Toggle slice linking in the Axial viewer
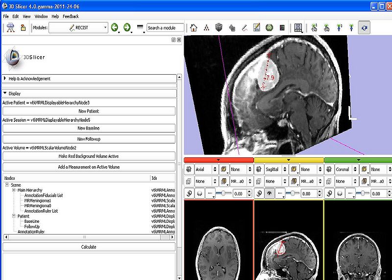The height and width of the screenshot is (280, 392). pos(189,193)
